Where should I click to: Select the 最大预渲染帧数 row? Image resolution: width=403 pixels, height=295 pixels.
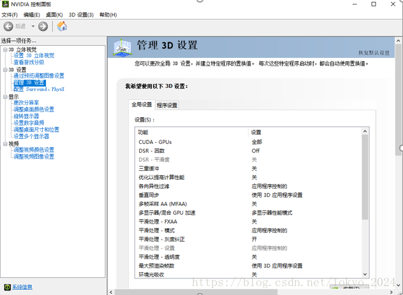pos(249,266)
